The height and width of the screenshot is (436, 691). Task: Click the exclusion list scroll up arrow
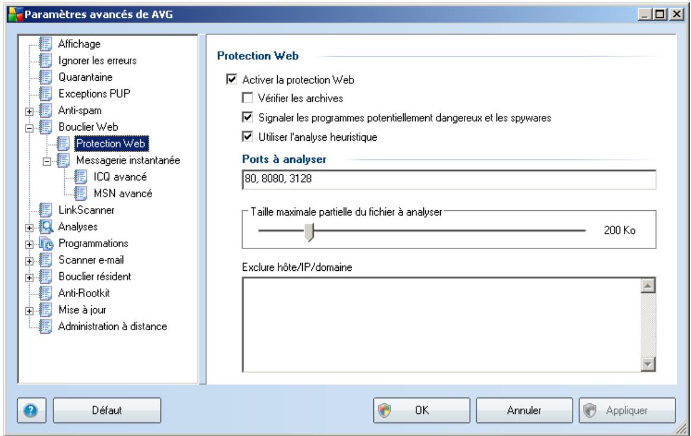[648, 286]
